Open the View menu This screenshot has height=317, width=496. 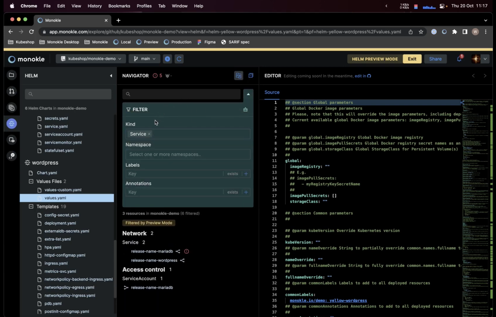coord(76,6)
